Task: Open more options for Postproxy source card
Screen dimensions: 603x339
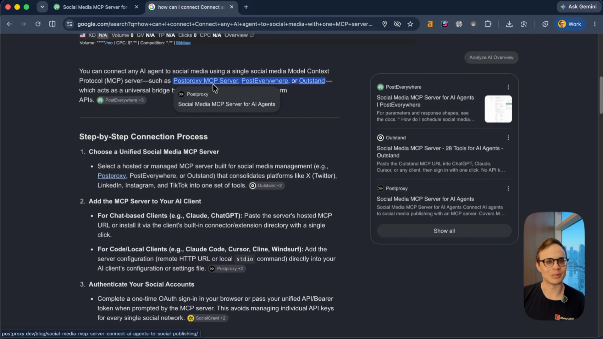Action: click(508, 188)
